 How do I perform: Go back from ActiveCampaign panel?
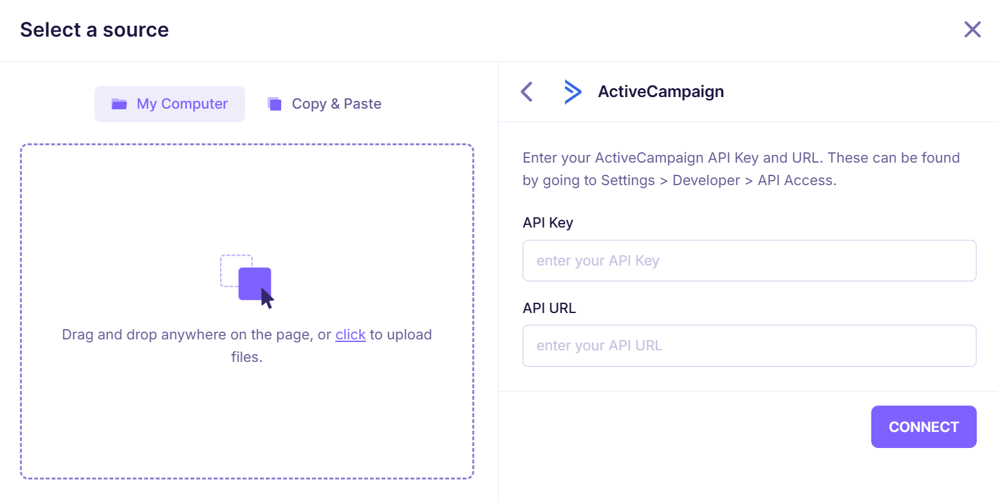[527, 91]
